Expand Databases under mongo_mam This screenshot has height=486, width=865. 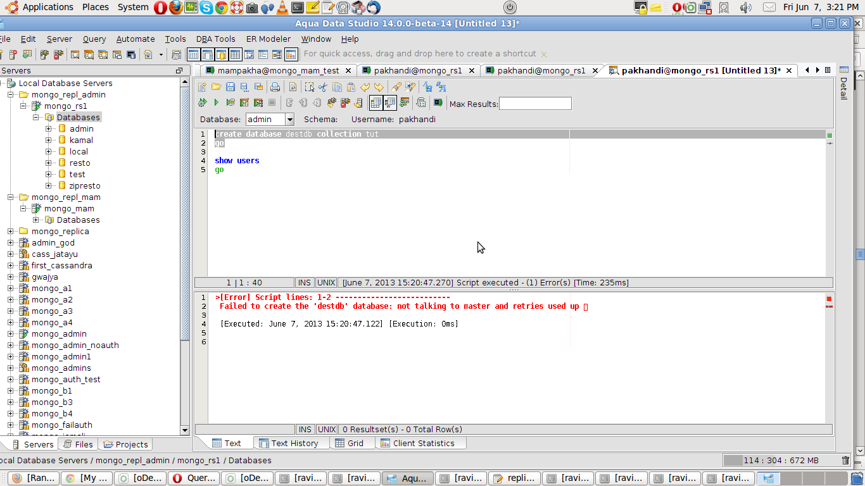[36, 220]
